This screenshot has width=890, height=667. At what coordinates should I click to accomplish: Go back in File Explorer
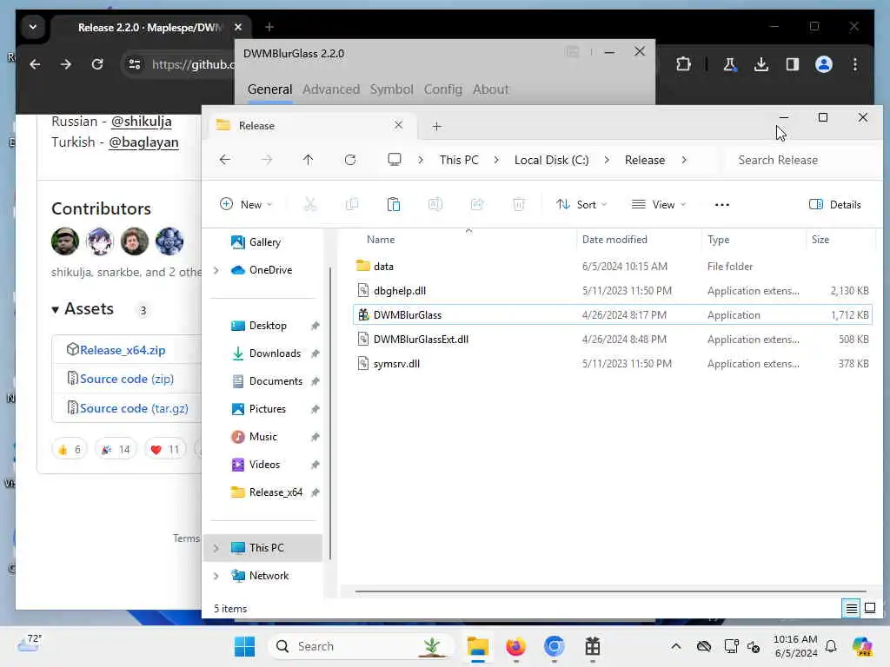pyautogui.click(x=225, y=160)
